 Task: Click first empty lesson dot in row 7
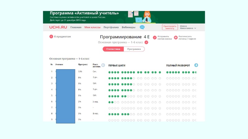pyautogui.click(x=109, y=108)
